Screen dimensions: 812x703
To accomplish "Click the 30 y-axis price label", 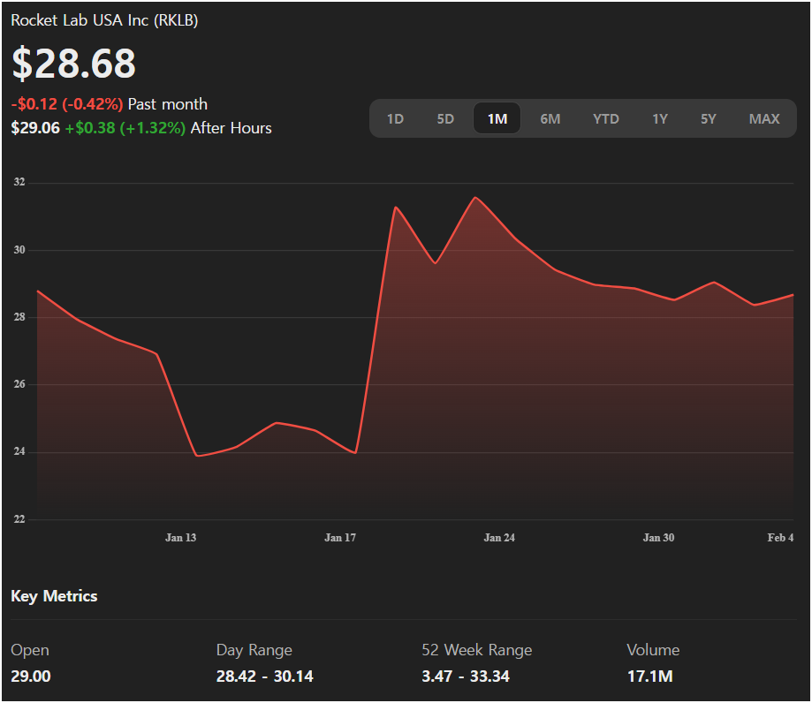I will 19,250.
